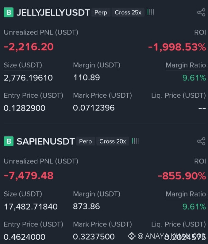
Task: Tap the ADL indicator bars for SAPIENUSDT
Action: [135, 141]
